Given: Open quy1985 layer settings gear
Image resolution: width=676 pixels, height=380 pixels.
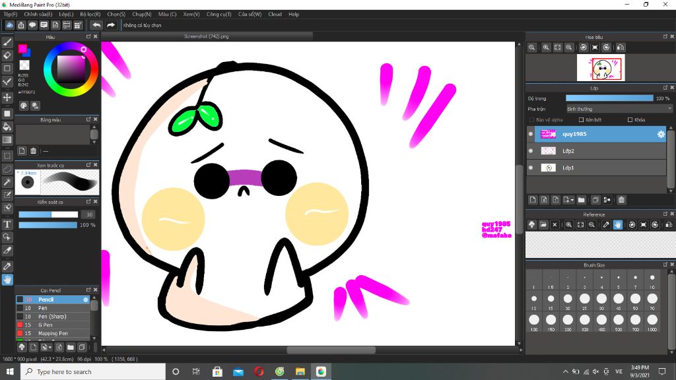Looking at the screenshot, I should pyautogui.click(x=661, y=134).
